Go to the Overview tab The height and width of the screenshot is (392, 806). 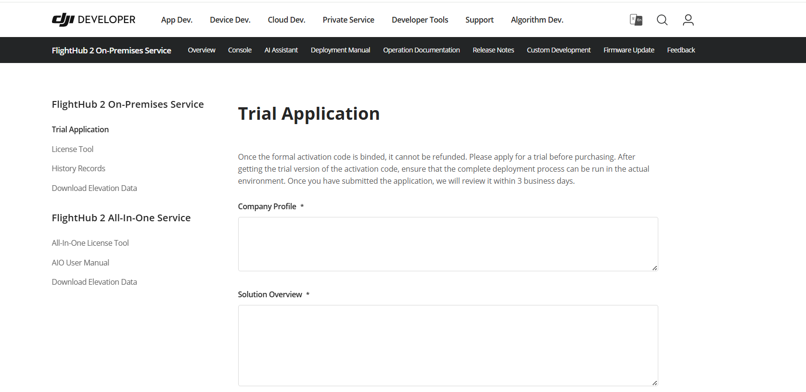pyautogui.click(x=202, y=50)
